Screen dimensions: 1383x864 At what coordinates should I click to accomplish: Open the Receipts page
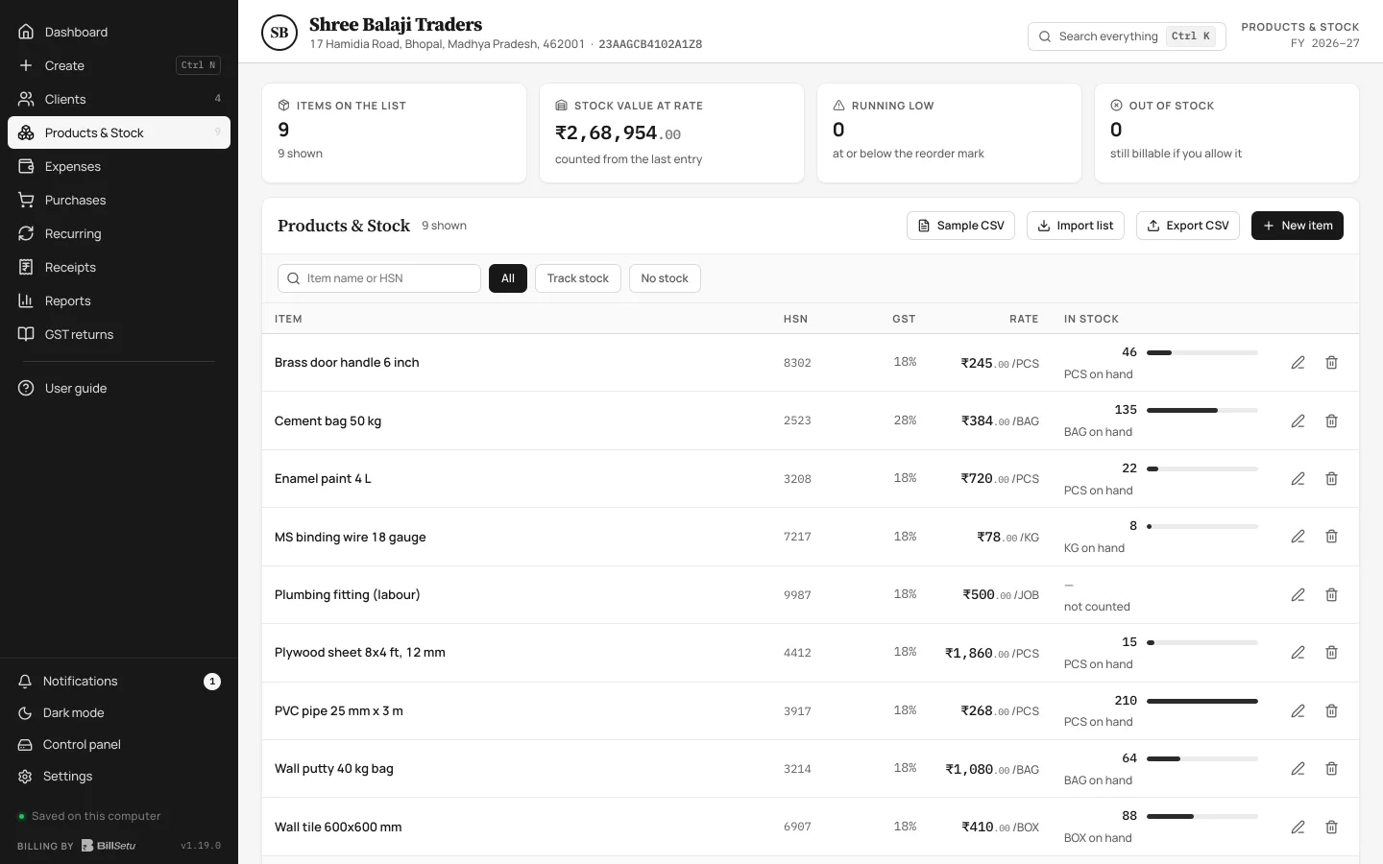tap(119, 267)
